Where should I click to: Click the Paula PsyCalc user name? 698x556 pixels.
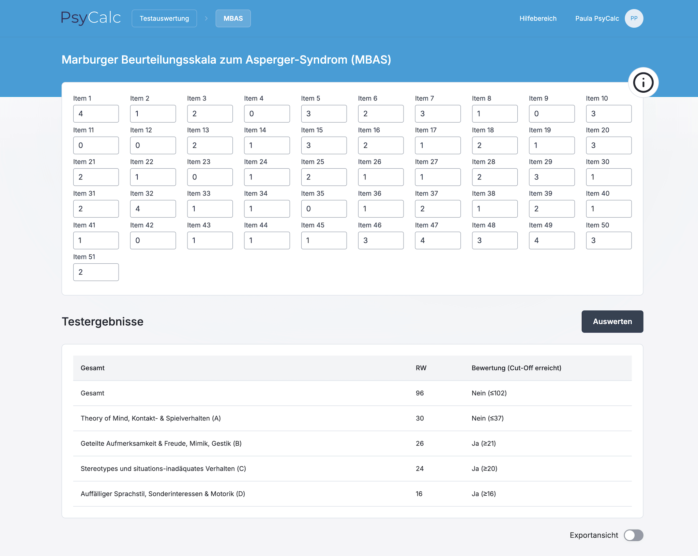(x=597, y=18)
